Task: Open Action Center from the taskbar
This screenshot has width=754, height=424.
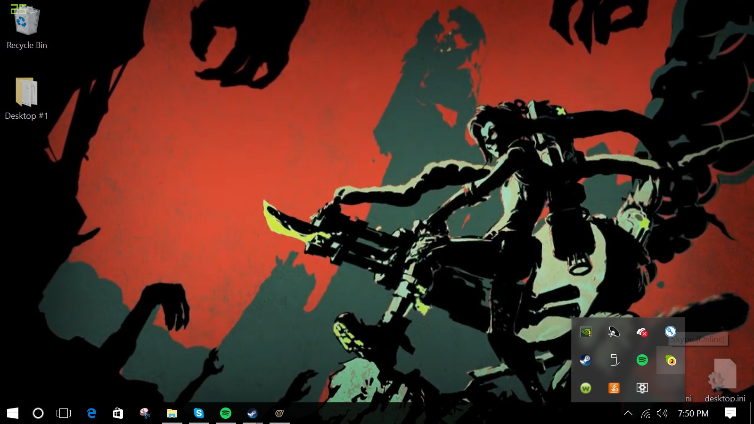Action: coord(730,413)
